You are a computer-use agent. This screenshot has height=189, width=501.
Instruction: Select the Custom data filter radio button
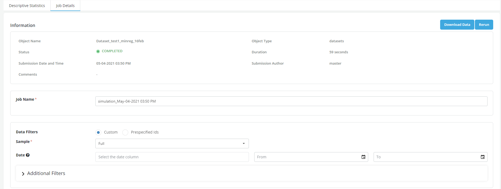click(99, 132)
